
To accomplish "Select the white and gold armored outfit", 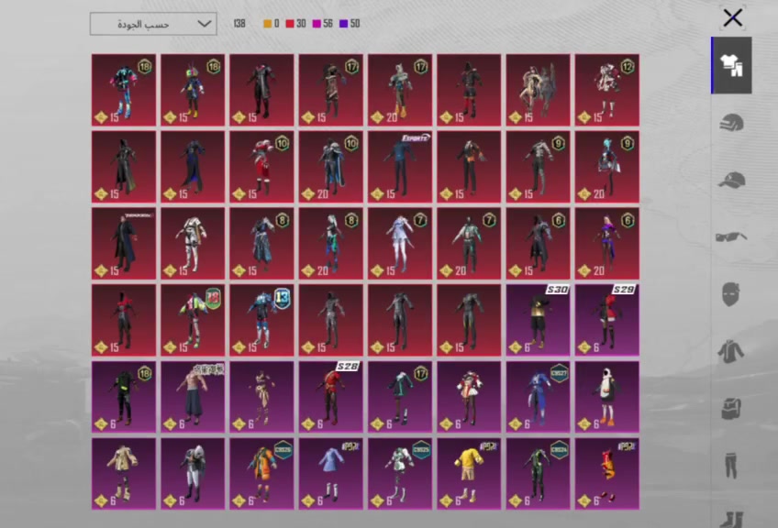I will click(193, 244).
